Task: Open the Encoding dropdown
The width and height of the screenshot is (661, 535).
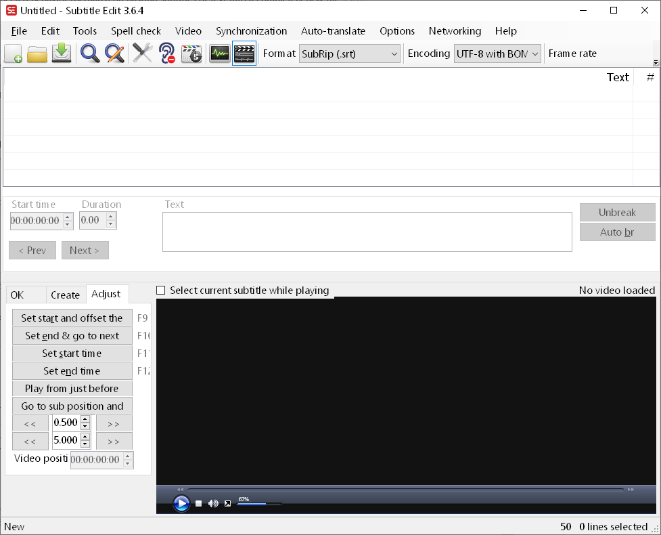Action: pos(534,53)
